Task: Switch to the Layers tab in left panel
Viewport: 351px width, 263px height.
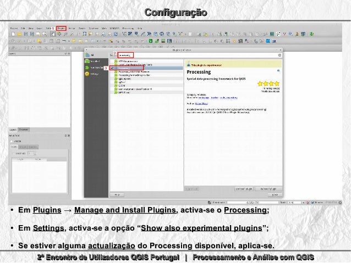Action: (13, 130)
